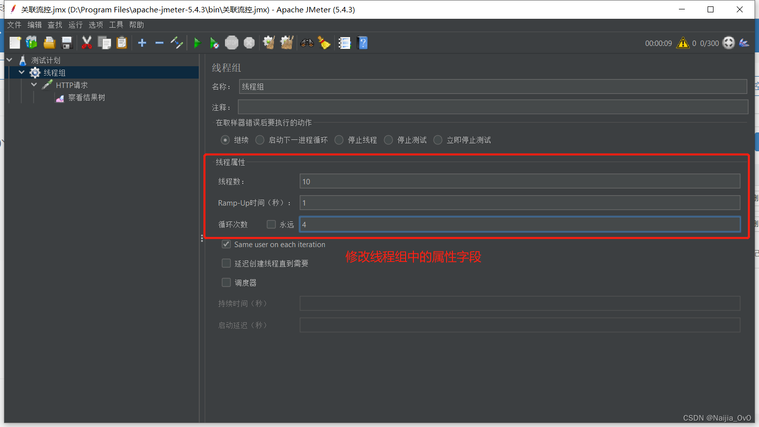The height and width of the screenshot is (427, 759).
Task: Open the Function helper list icon
Action: pyautogui.click(x=345, y=43)
